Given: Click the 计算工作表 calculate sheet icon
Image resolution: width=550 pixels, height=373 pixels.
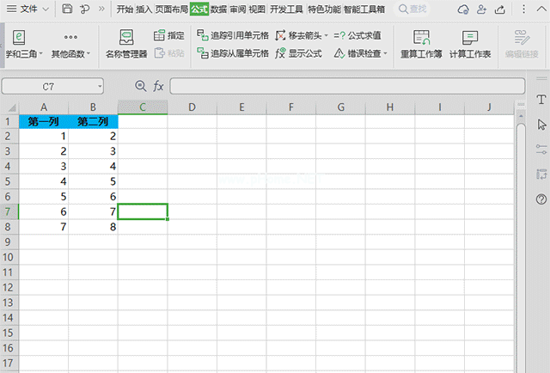Looking at the screenshot, I should [x=470, y=37].
